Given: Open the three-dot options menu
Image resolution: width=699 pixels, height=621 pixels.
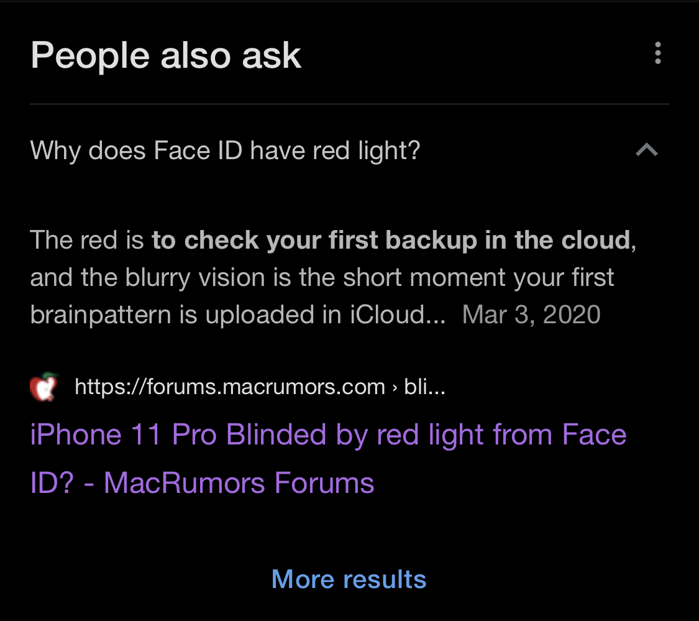Looking at the screenshot, I should coord(657,54).
